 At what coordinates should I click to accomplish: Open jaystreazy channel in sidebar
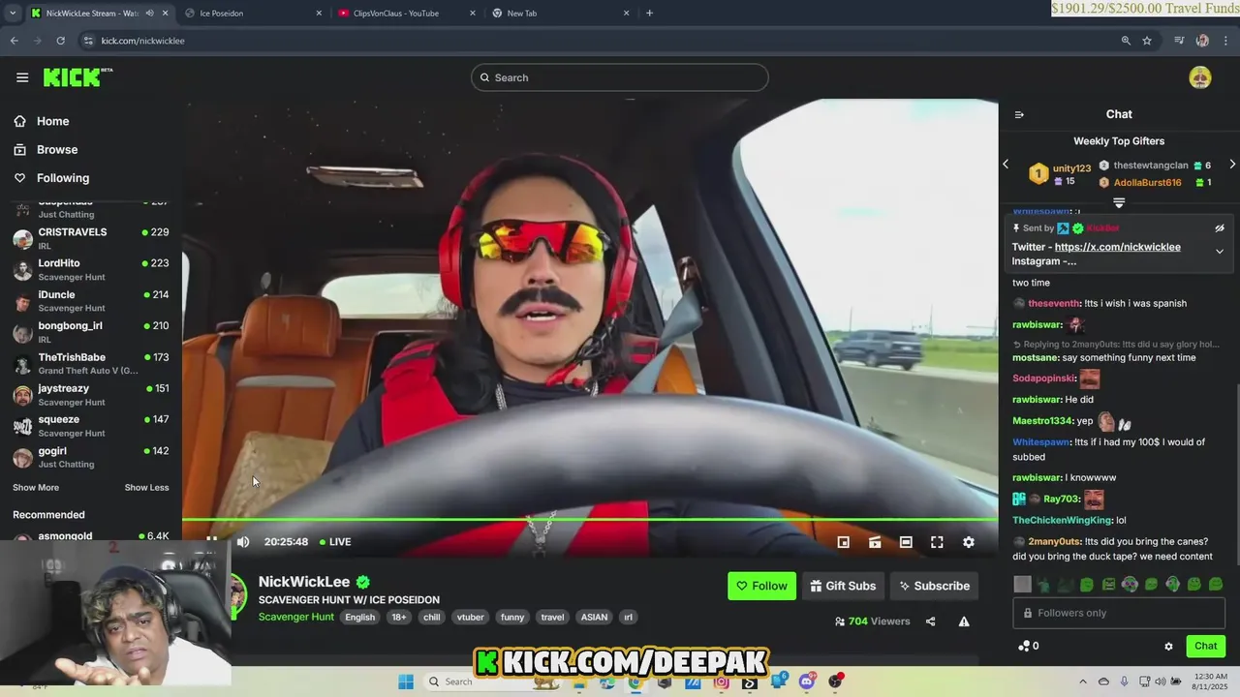tap(91, 394)
